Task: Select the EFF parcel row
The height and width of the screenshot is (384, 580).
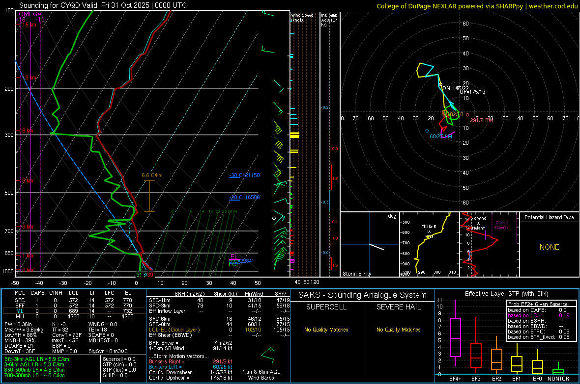Action: [x=74, y=306]
